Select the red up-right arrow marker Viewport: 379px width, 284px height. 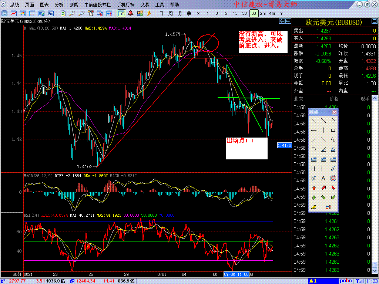point(323,187)
